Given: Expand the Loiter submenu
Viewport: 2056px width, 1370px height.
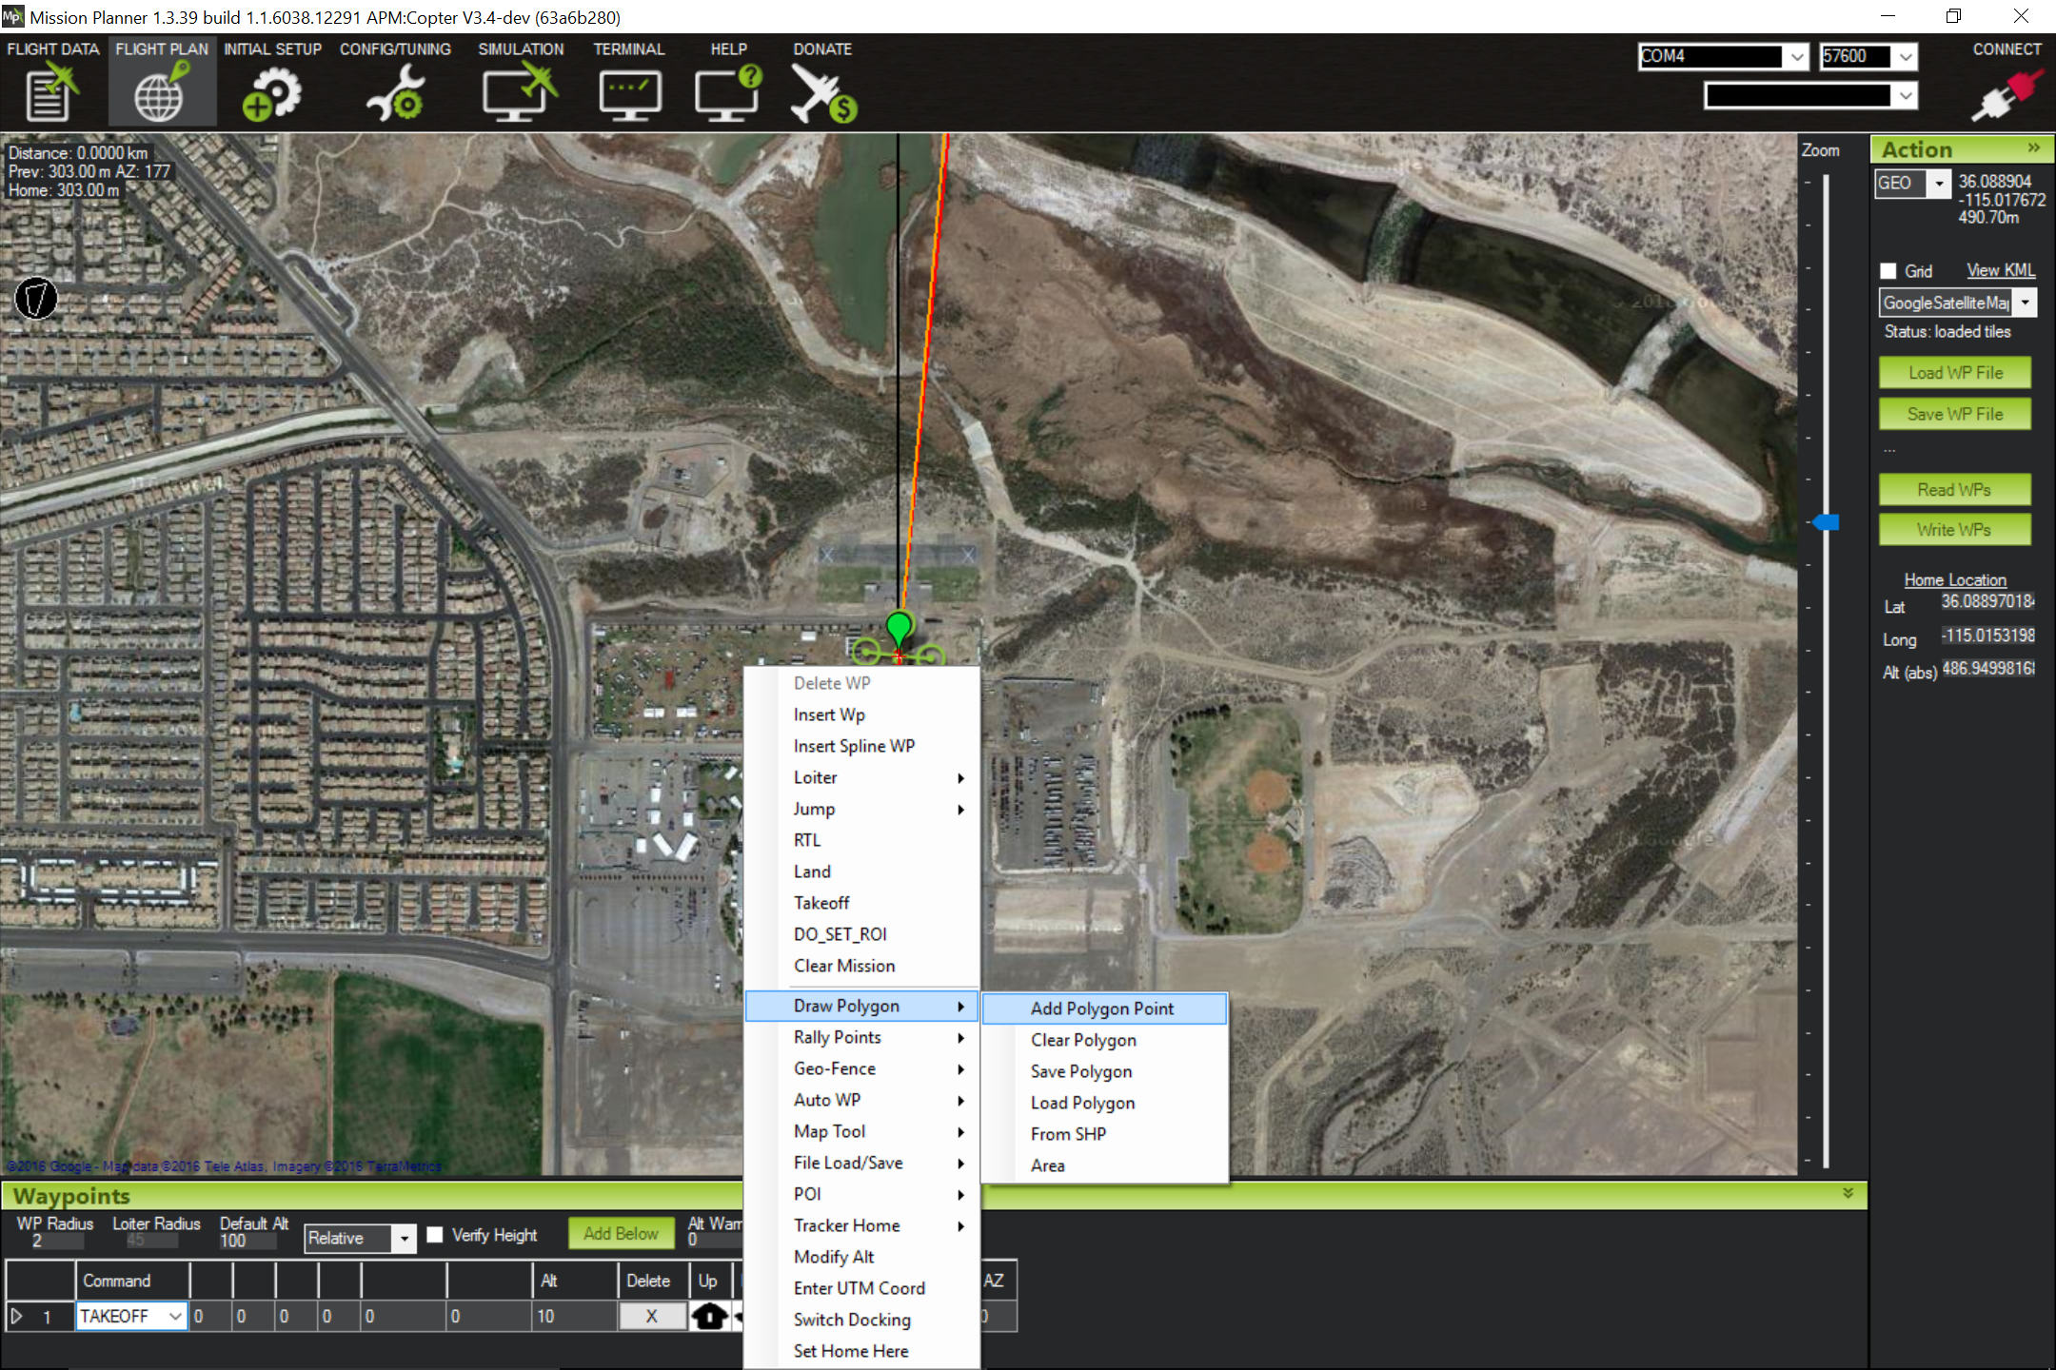Looking at the screenshot, I should (x=861, y=777).
